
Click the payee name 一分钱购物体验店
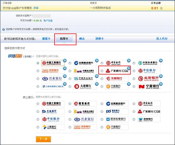point(100,8)
